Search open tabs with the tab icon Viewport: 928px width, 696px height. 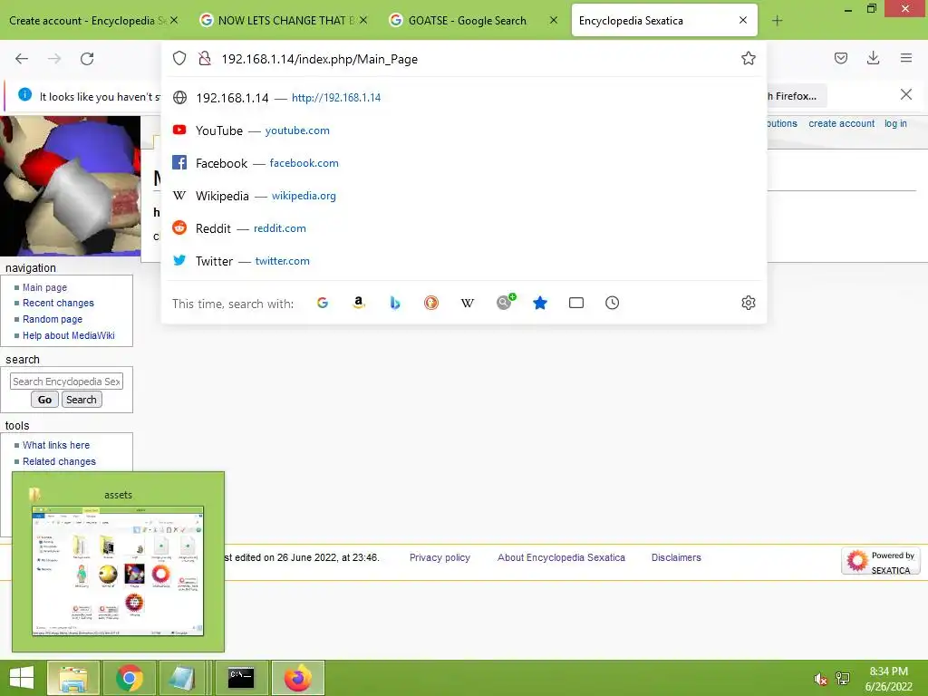(575, 303)
